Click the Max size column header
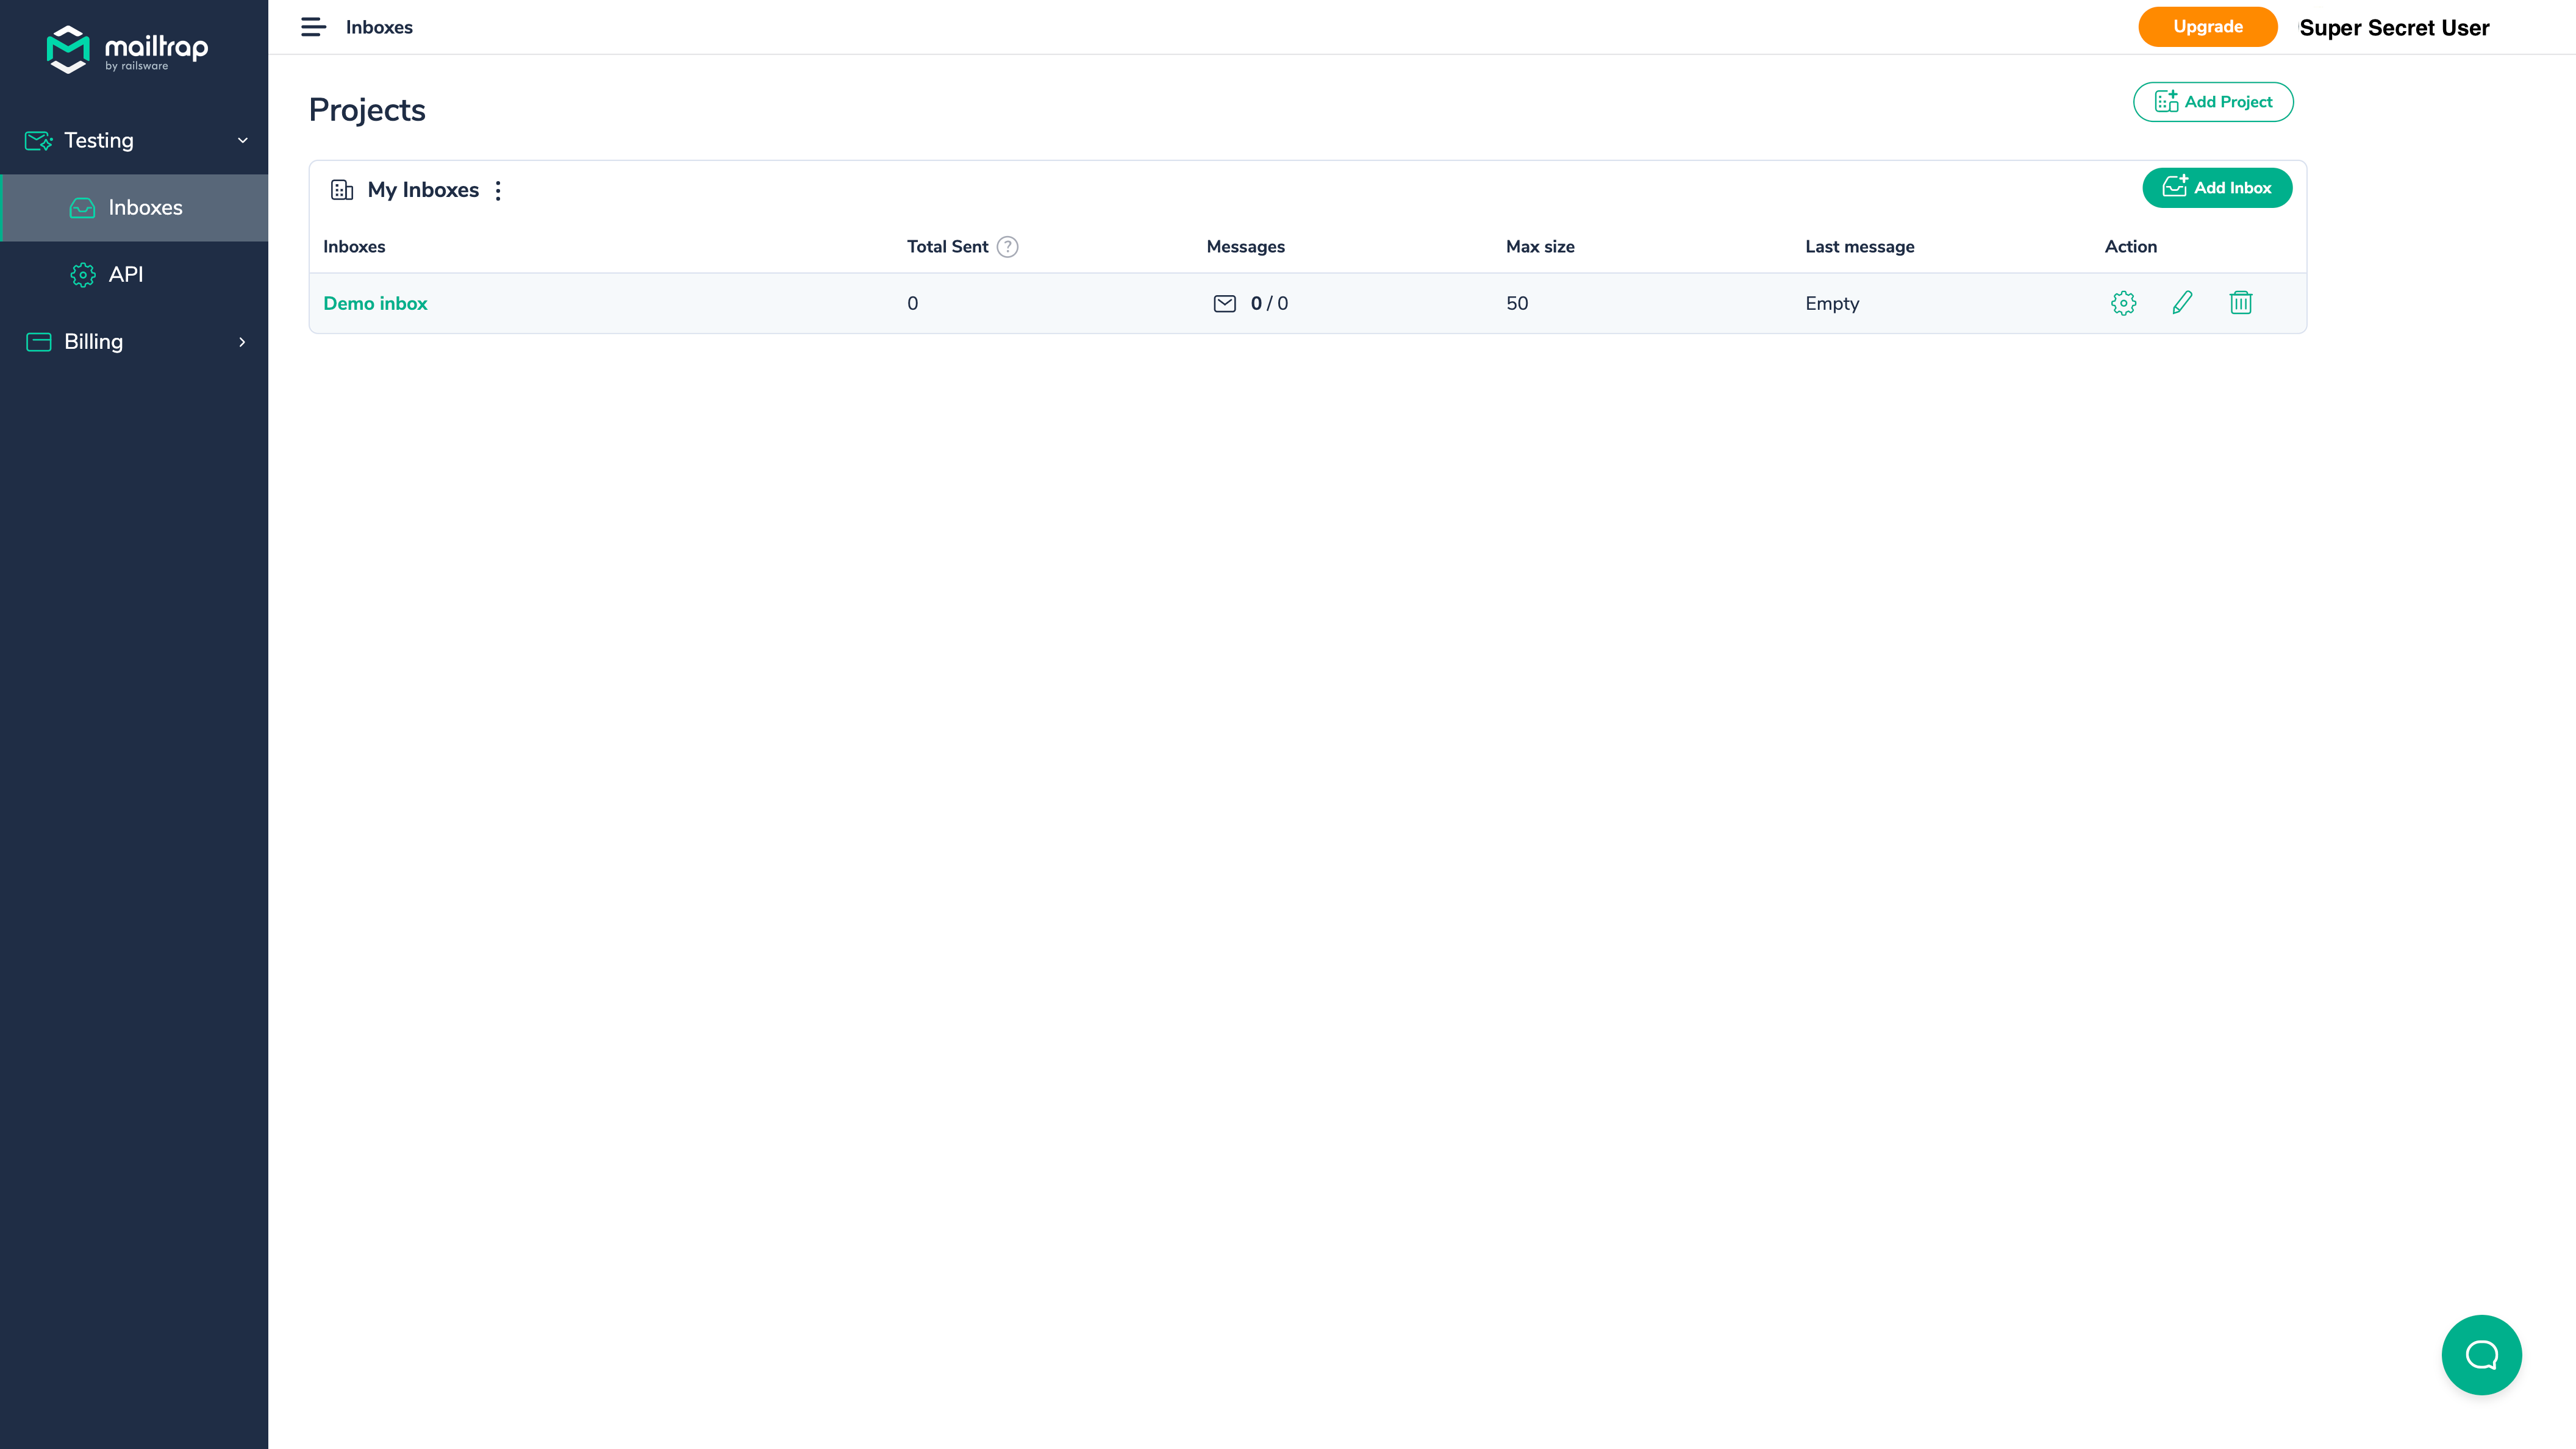 coord(1540,247)
